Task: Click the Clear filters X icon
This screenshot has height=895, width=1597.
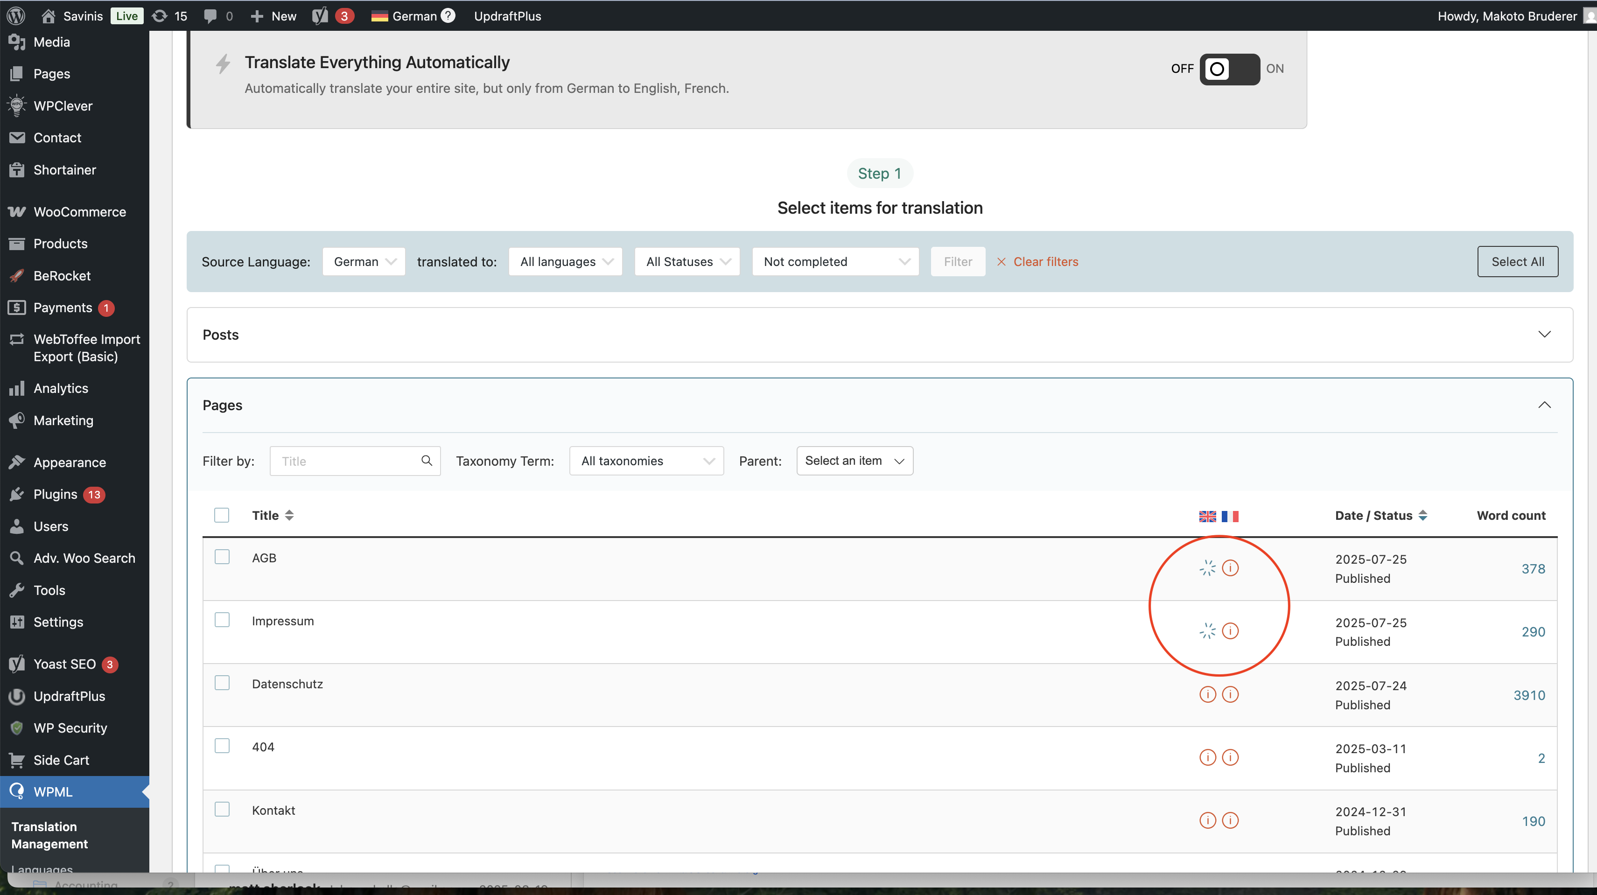Action: tap(1001, 262)
